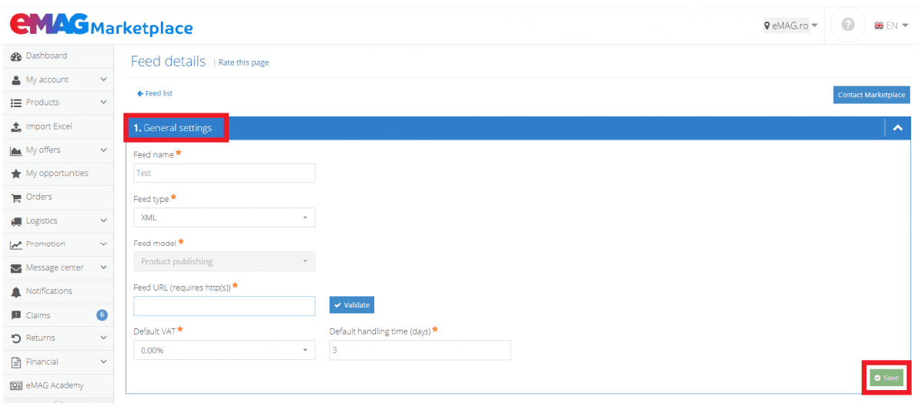This screenshot has height=407, width=918.
Task: Click the Financial document icon
Action: [16, 362]
